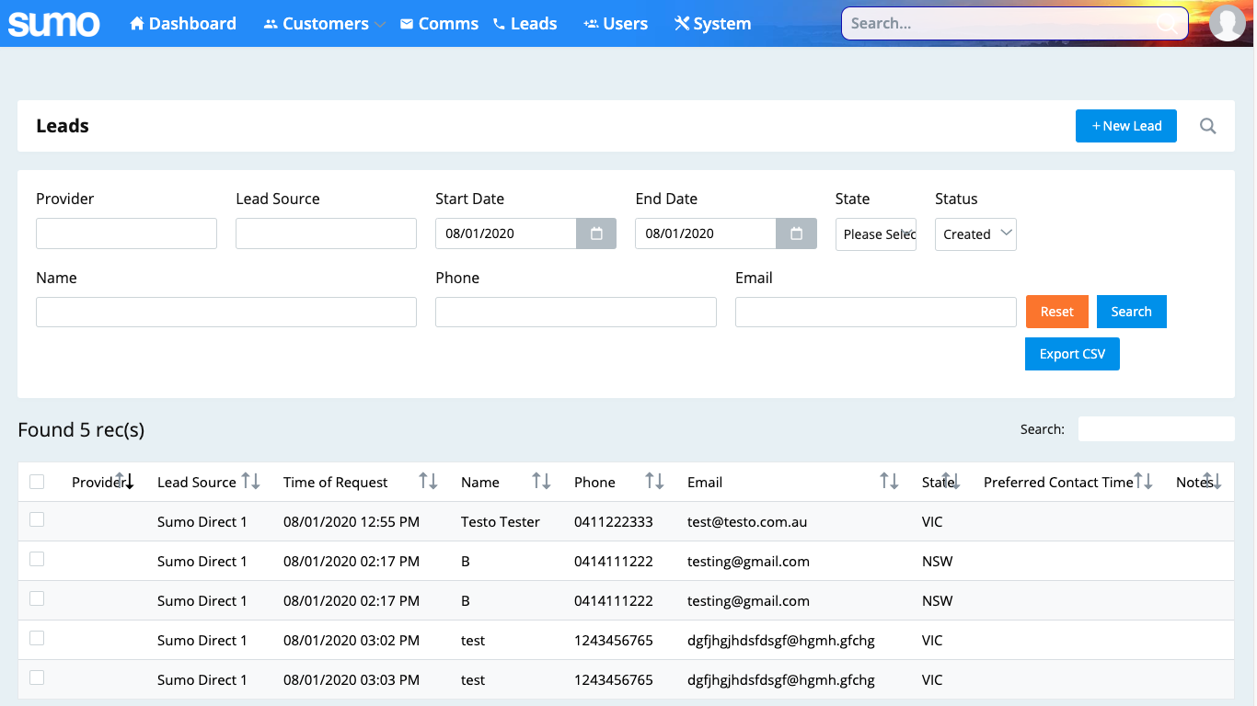Open the System nav item
This screenshot has width=1257, height=706.
(x=712, y=24)
